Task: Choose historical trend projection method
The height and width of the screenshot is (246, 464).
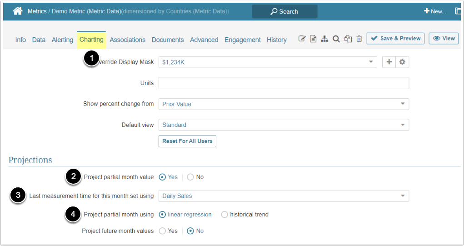Action: [x=225, y=215]
